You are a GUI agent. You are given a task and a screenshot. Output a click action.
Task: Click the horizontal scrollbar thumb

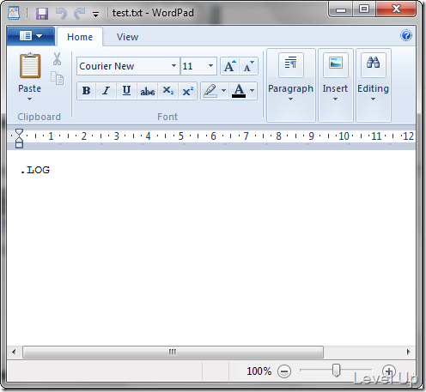pos(173,352)
